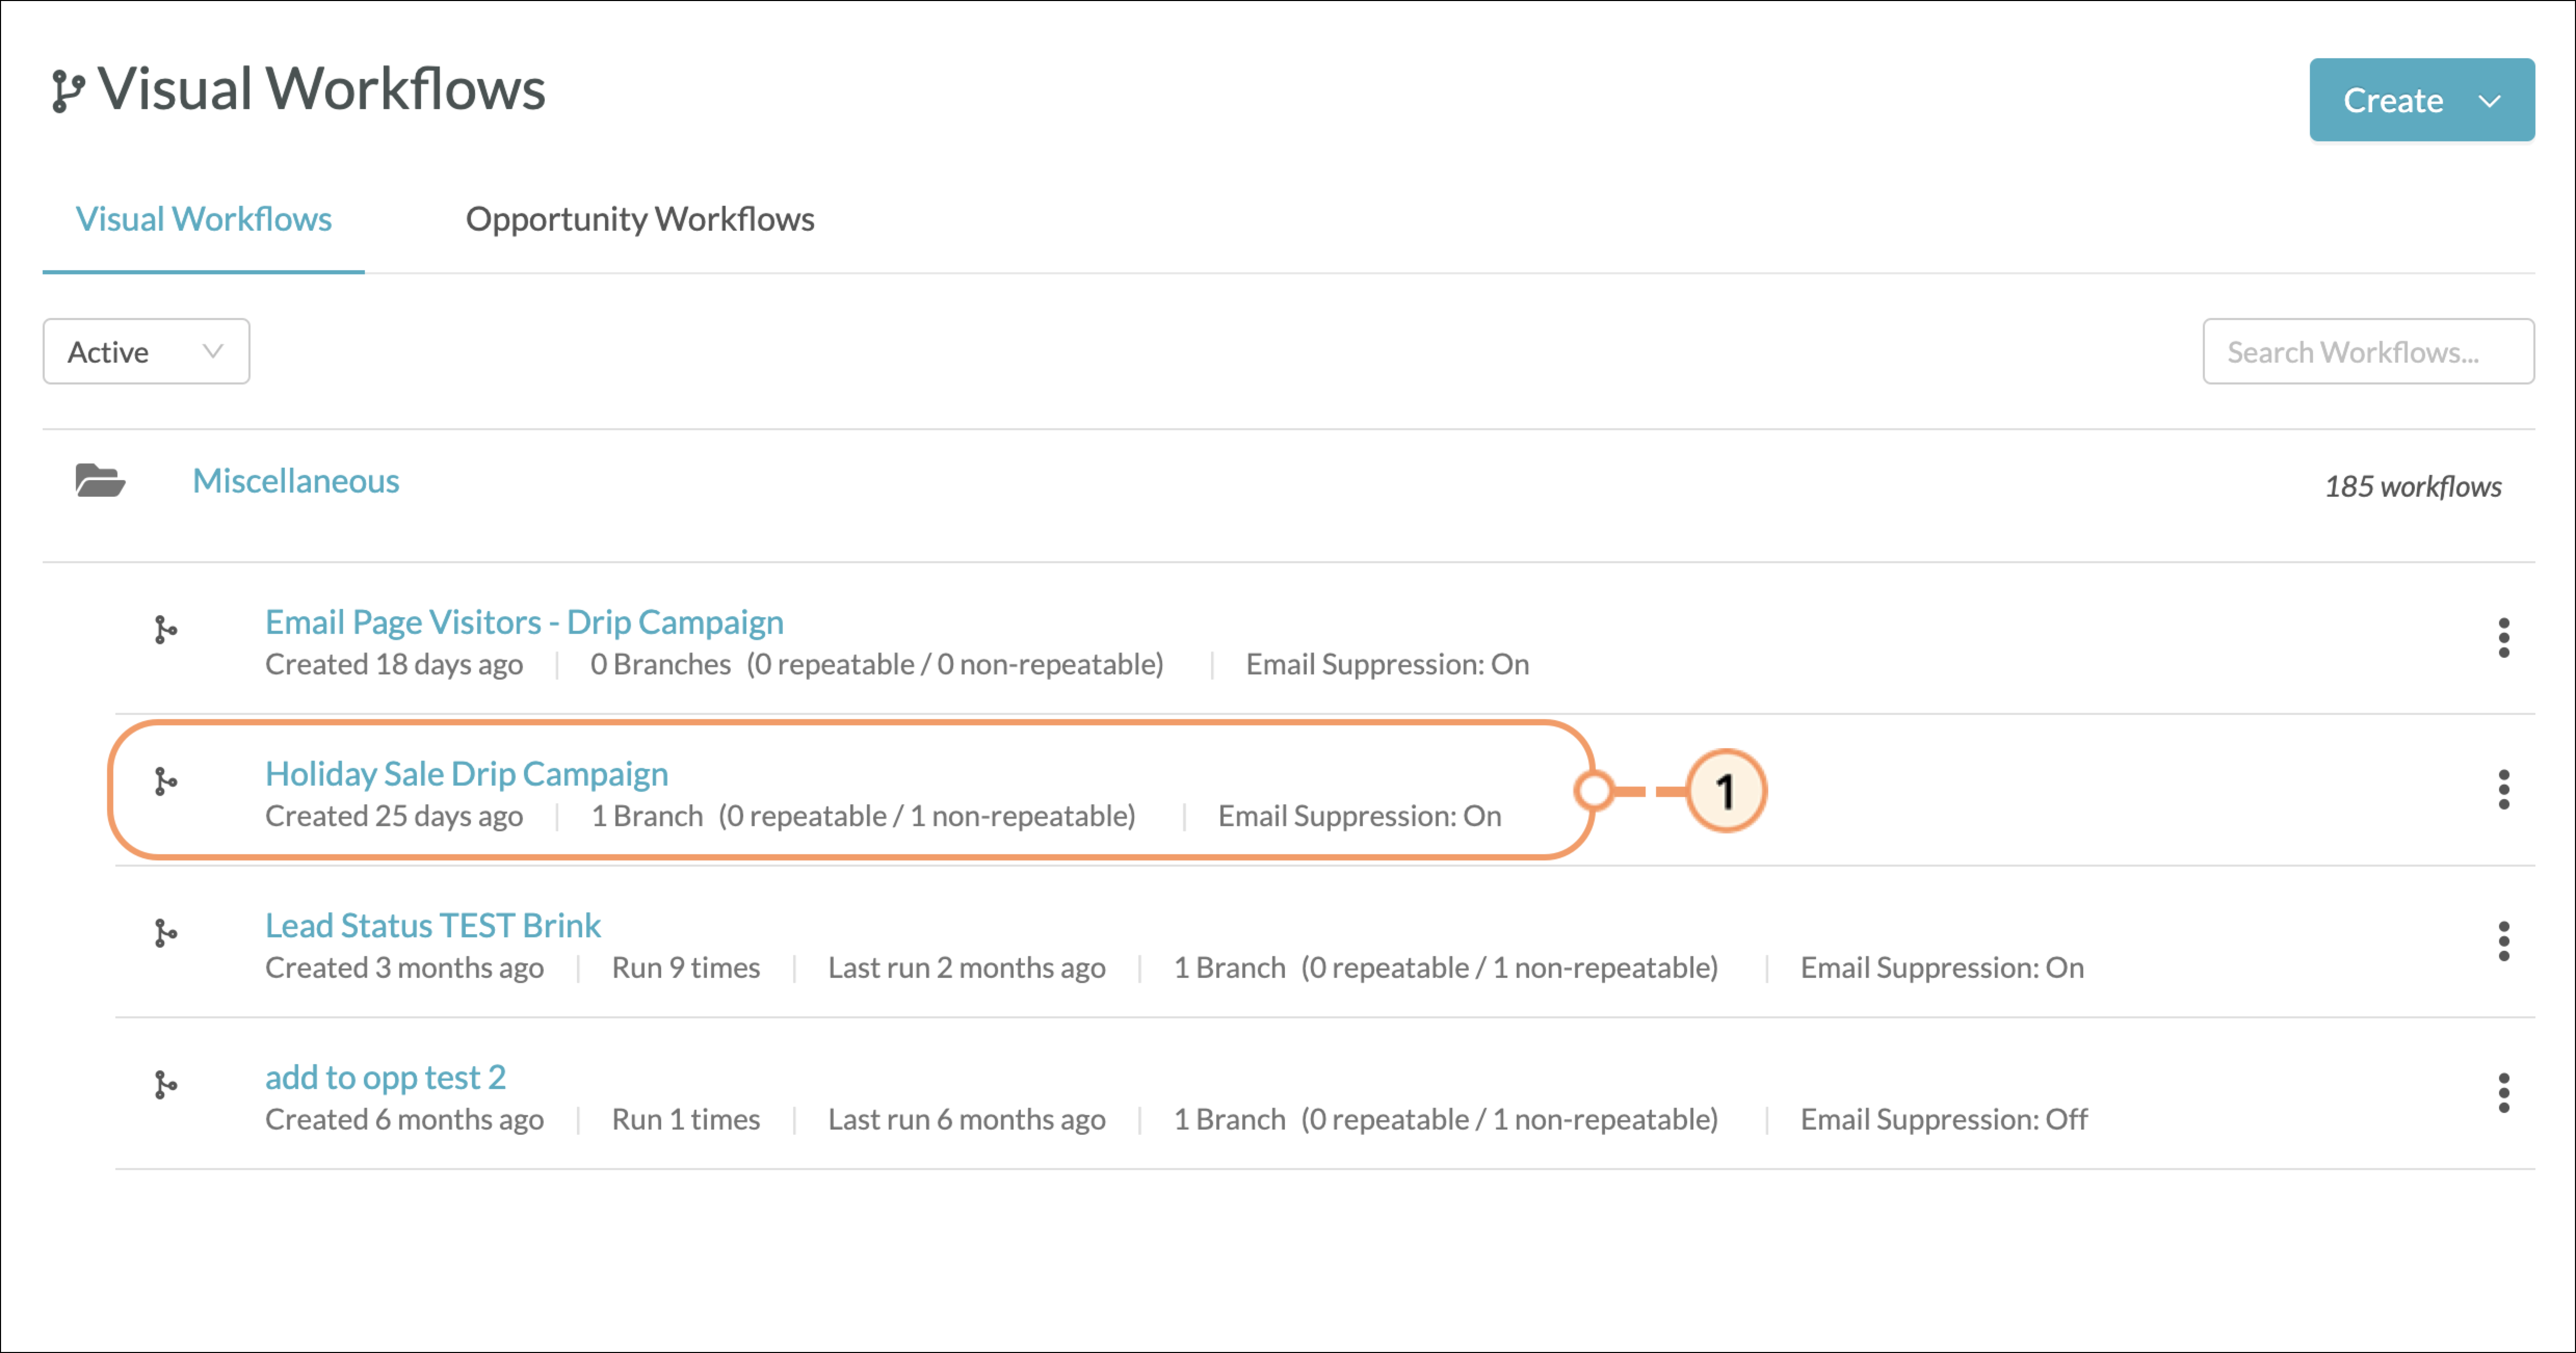Image resolution: width=2576 pixels, height=1353 pixels.
Task: Click the '185 workflows' count text
Action: [x=2413, y=487]
